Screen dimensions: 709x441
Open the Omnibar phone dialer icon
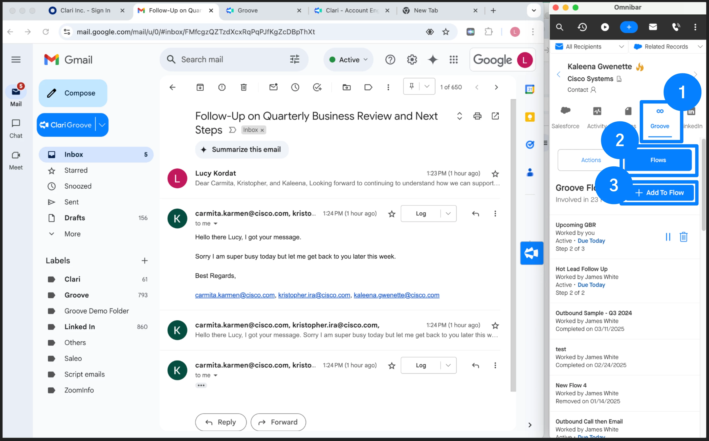(x=675, y=27)
